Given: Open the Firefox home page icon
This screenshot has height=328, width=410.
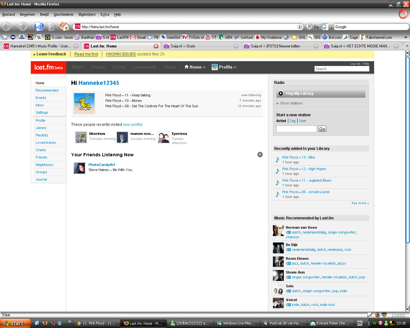Looking at the screenshot, I should point(65,27).
